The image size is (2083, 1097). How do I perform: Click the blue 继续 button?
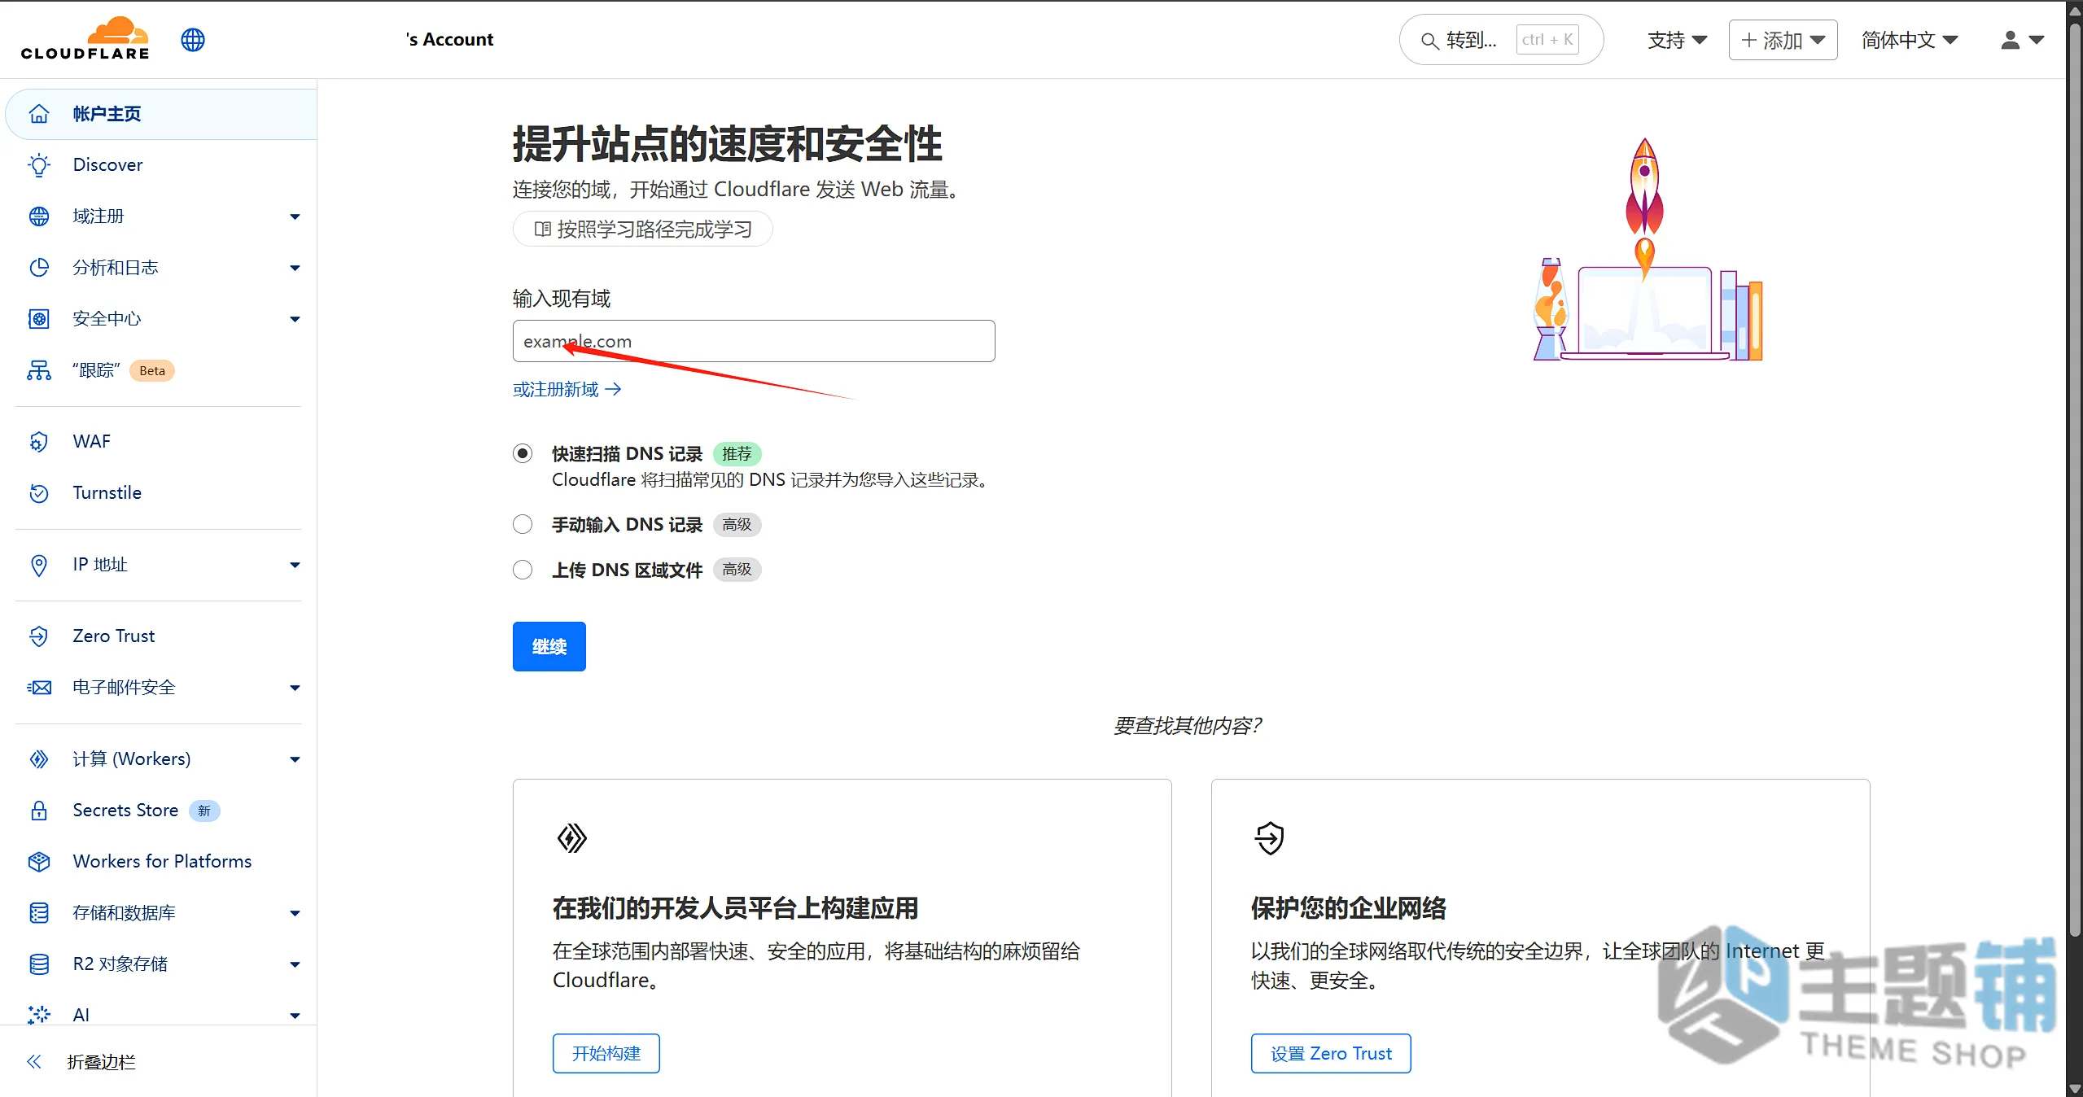coord(549,646)
